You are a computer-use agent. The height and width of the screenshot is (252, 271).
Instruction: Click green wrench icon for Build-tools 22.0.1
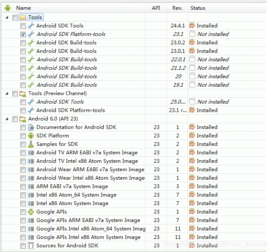[x=31, y=60]
